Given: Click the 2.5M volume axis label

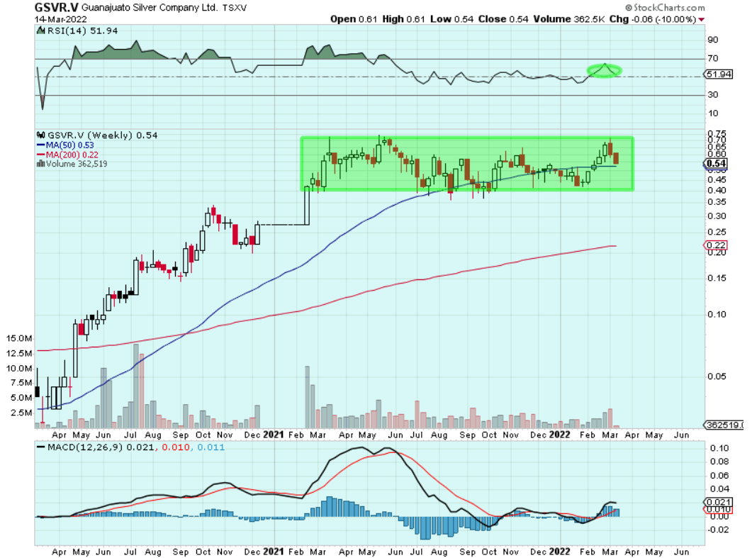Looking at the screenshot, I should [x=21, y=413].
